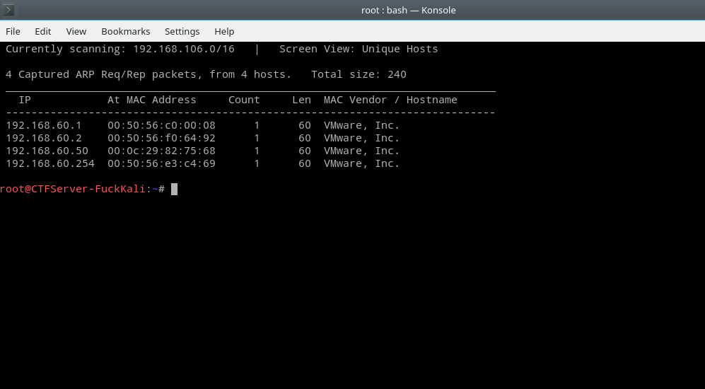Click 'VMware, Inc.' in the 192.168.60.2 row

coord(361,138)
